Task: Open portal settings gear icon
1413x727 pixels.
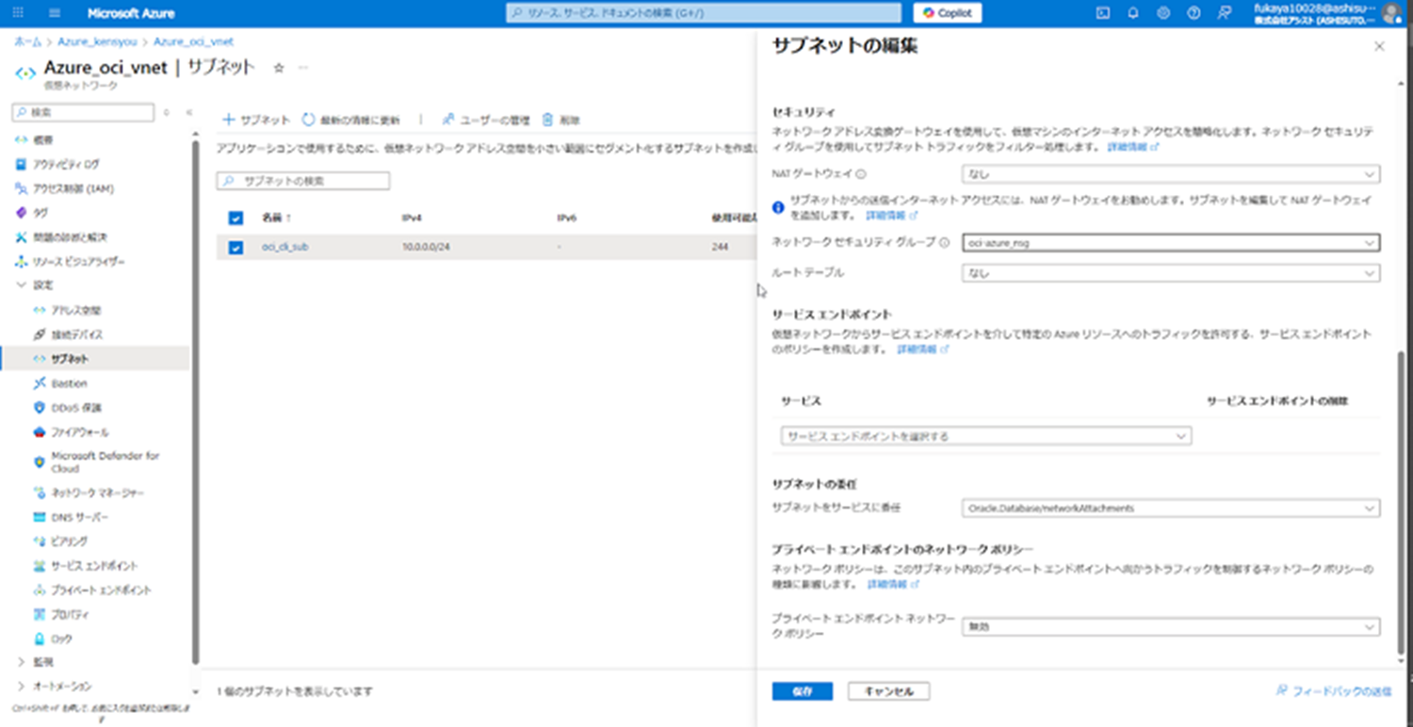Action: (1163, 13)
